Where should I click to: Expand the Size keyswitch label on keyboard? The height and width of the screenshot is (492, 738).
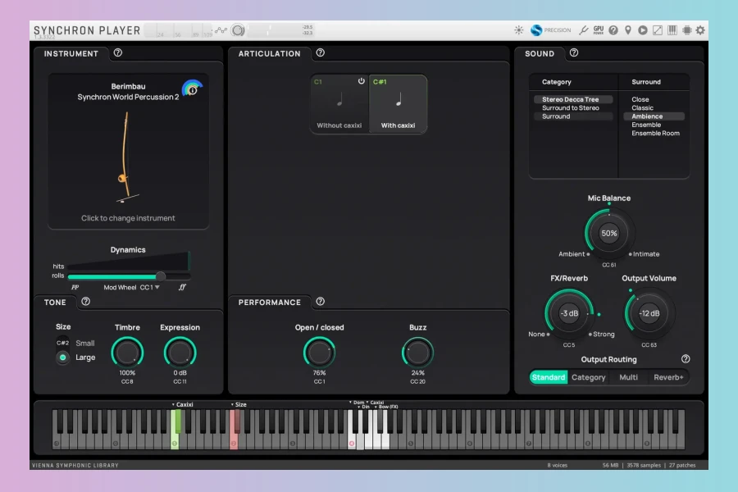click(239, 404)
